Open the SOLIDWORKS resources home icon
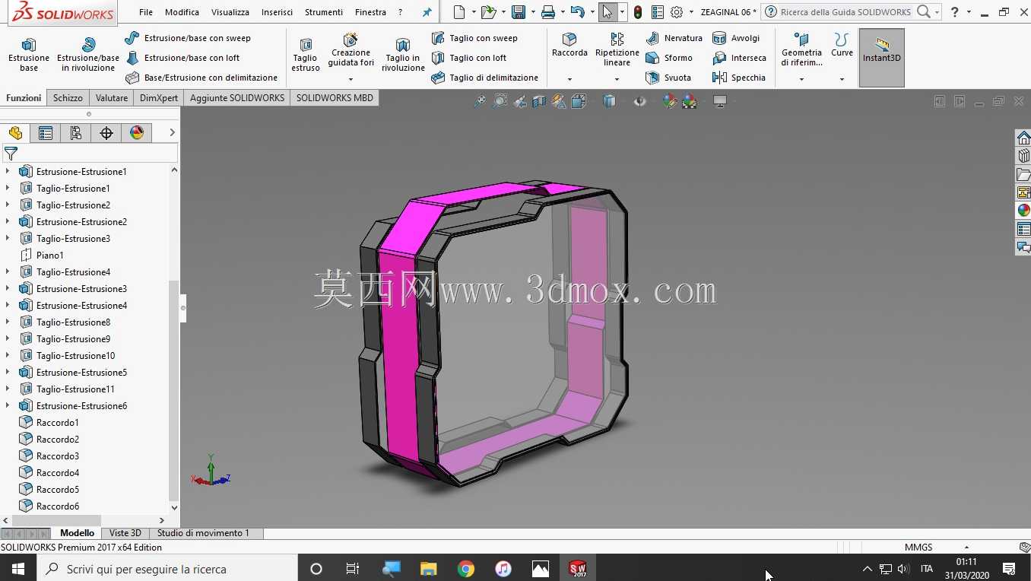 [x=1023, y=138]
